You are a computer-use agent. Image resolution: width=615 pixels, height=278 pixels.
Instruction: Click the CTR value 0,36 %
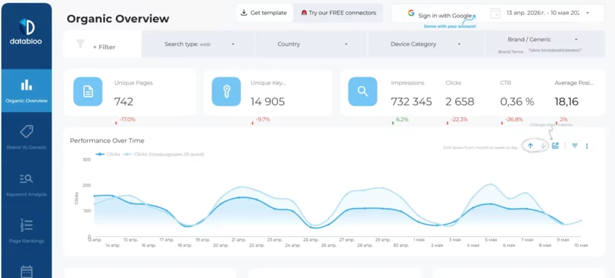[517, 102]
